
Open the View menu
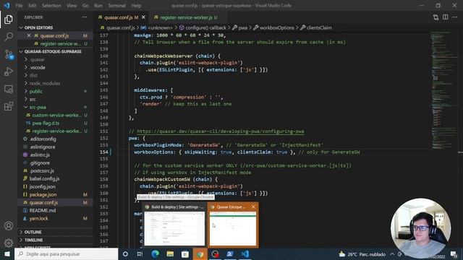click(x=72, y=6)
